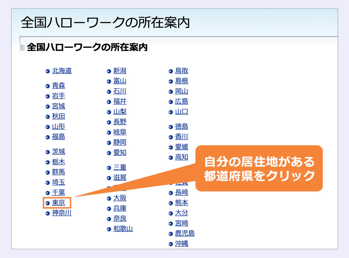The height and width of the screenshot is (258, 349).
Task: Click the bullet icon beside 沖縄
Action: coord(171,244)
